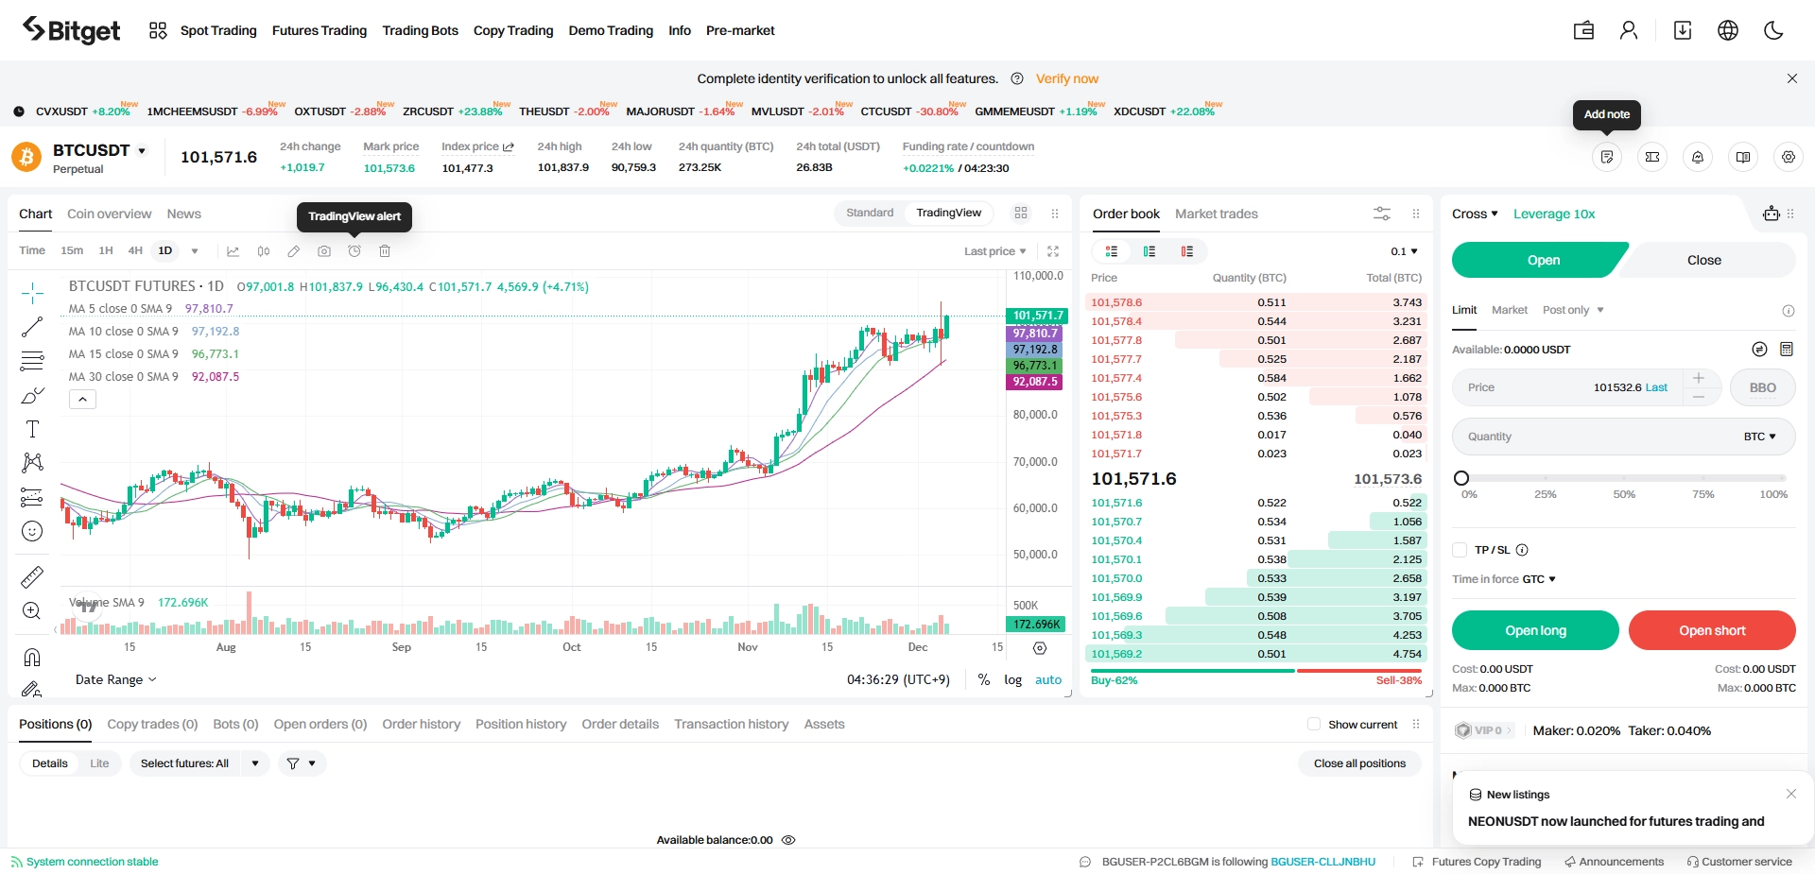Toggle auto scale on chart
This screenshot has height=874, width=1815.
[1048, 679]
